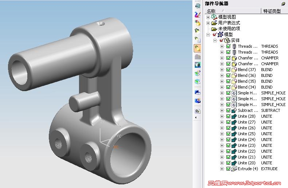Expand the Extrude (4) feature node
Image resolution: width=288 pixels, height=188 pixels.
pos(222,169)
